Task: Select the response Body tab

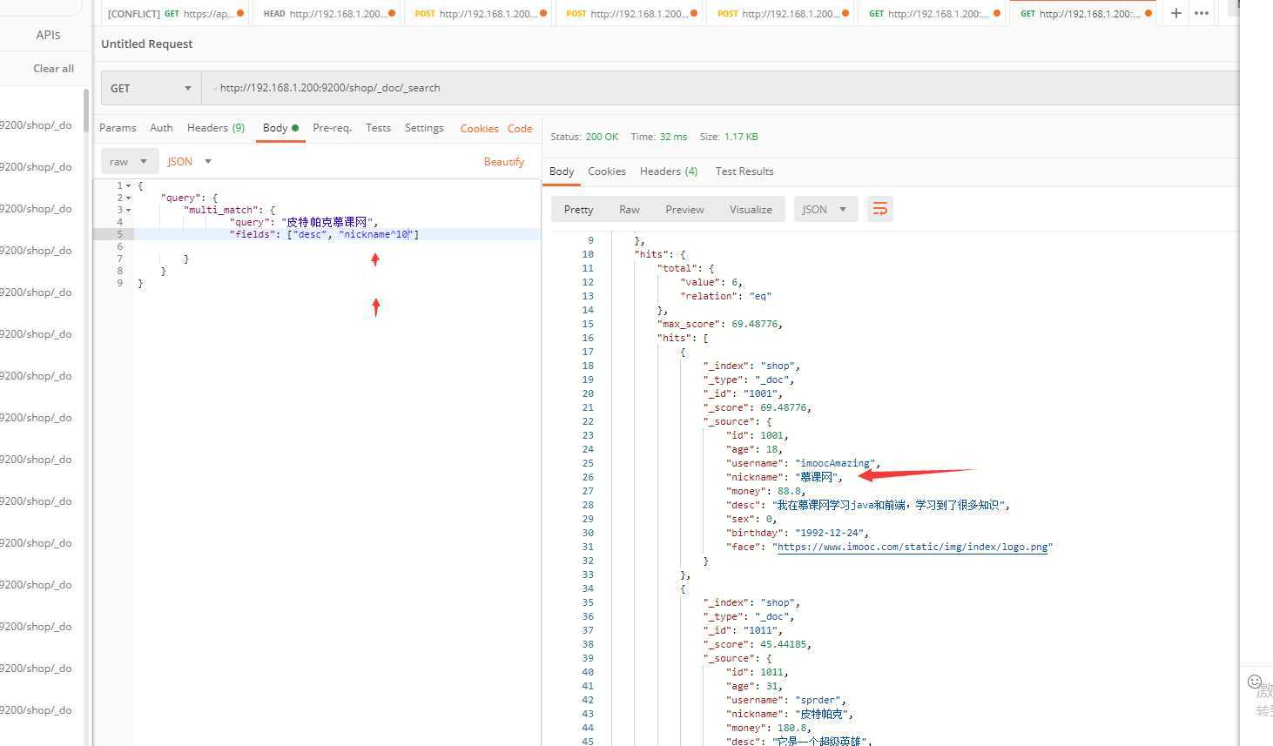Action: click(x=562, y=171)
